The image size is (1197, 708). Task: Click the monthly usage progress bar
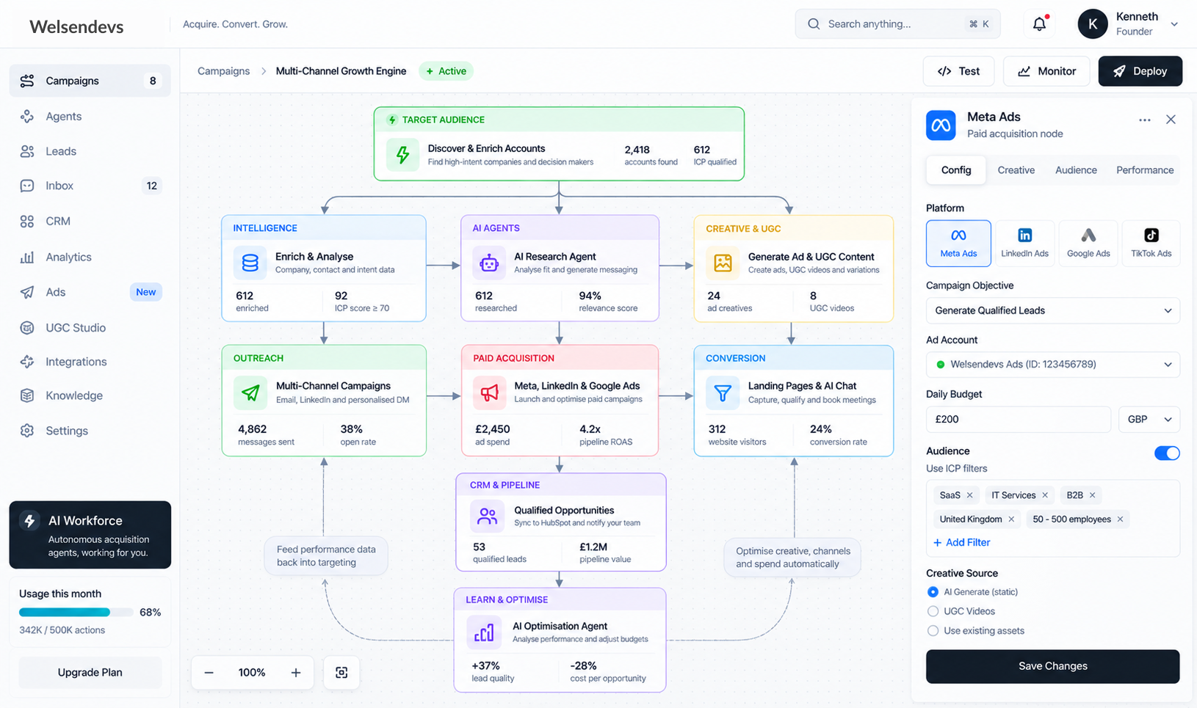pos(76,612)
